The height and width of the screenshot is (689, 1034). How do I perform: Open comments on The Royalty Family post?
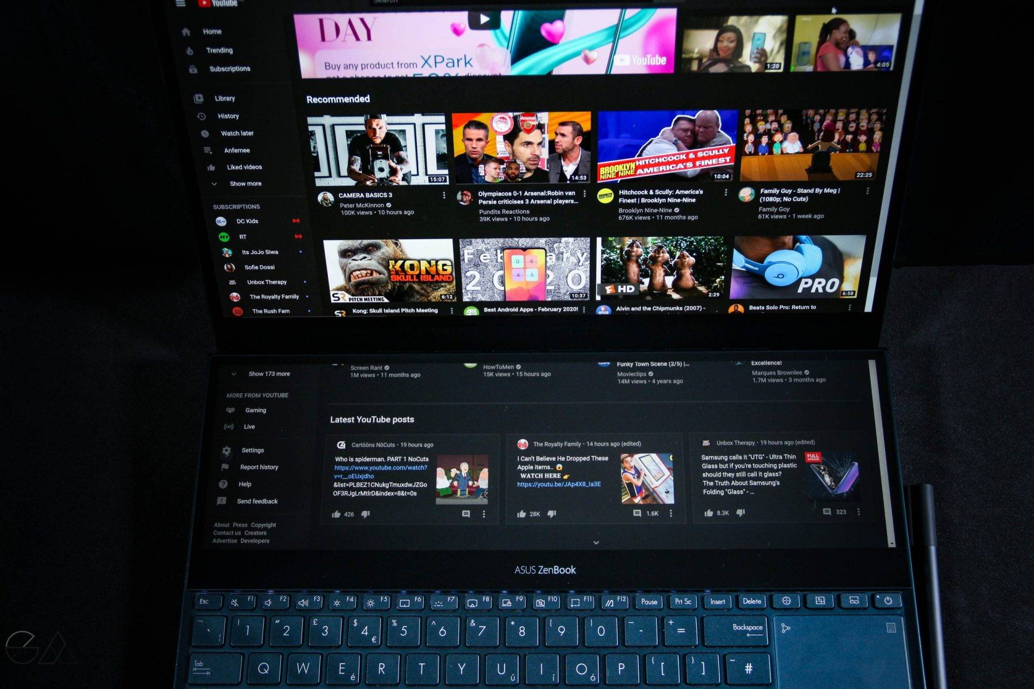point(637,514)
